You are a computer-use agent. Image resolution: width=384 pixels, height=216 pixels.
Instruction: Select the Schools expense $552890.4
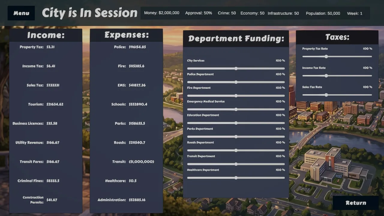138,104
